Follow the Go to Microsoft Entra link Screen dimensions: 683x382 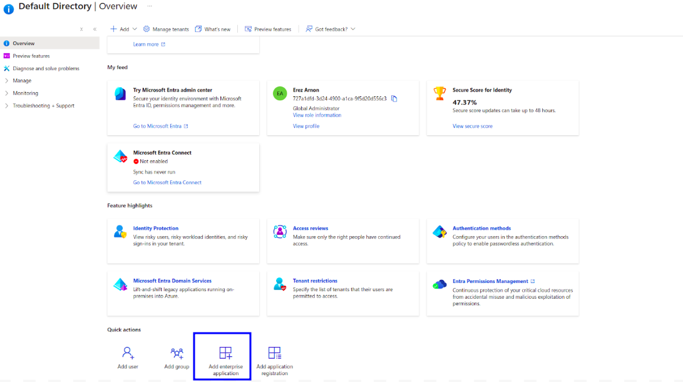[160, 126]
